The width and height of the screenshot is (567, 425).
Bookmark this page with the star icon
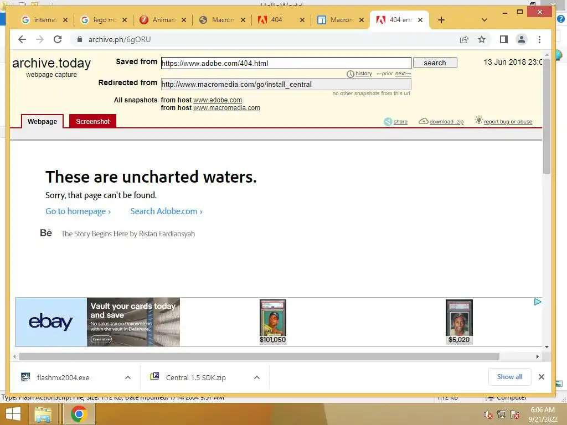pyautogui.click(x=482, y=39)
